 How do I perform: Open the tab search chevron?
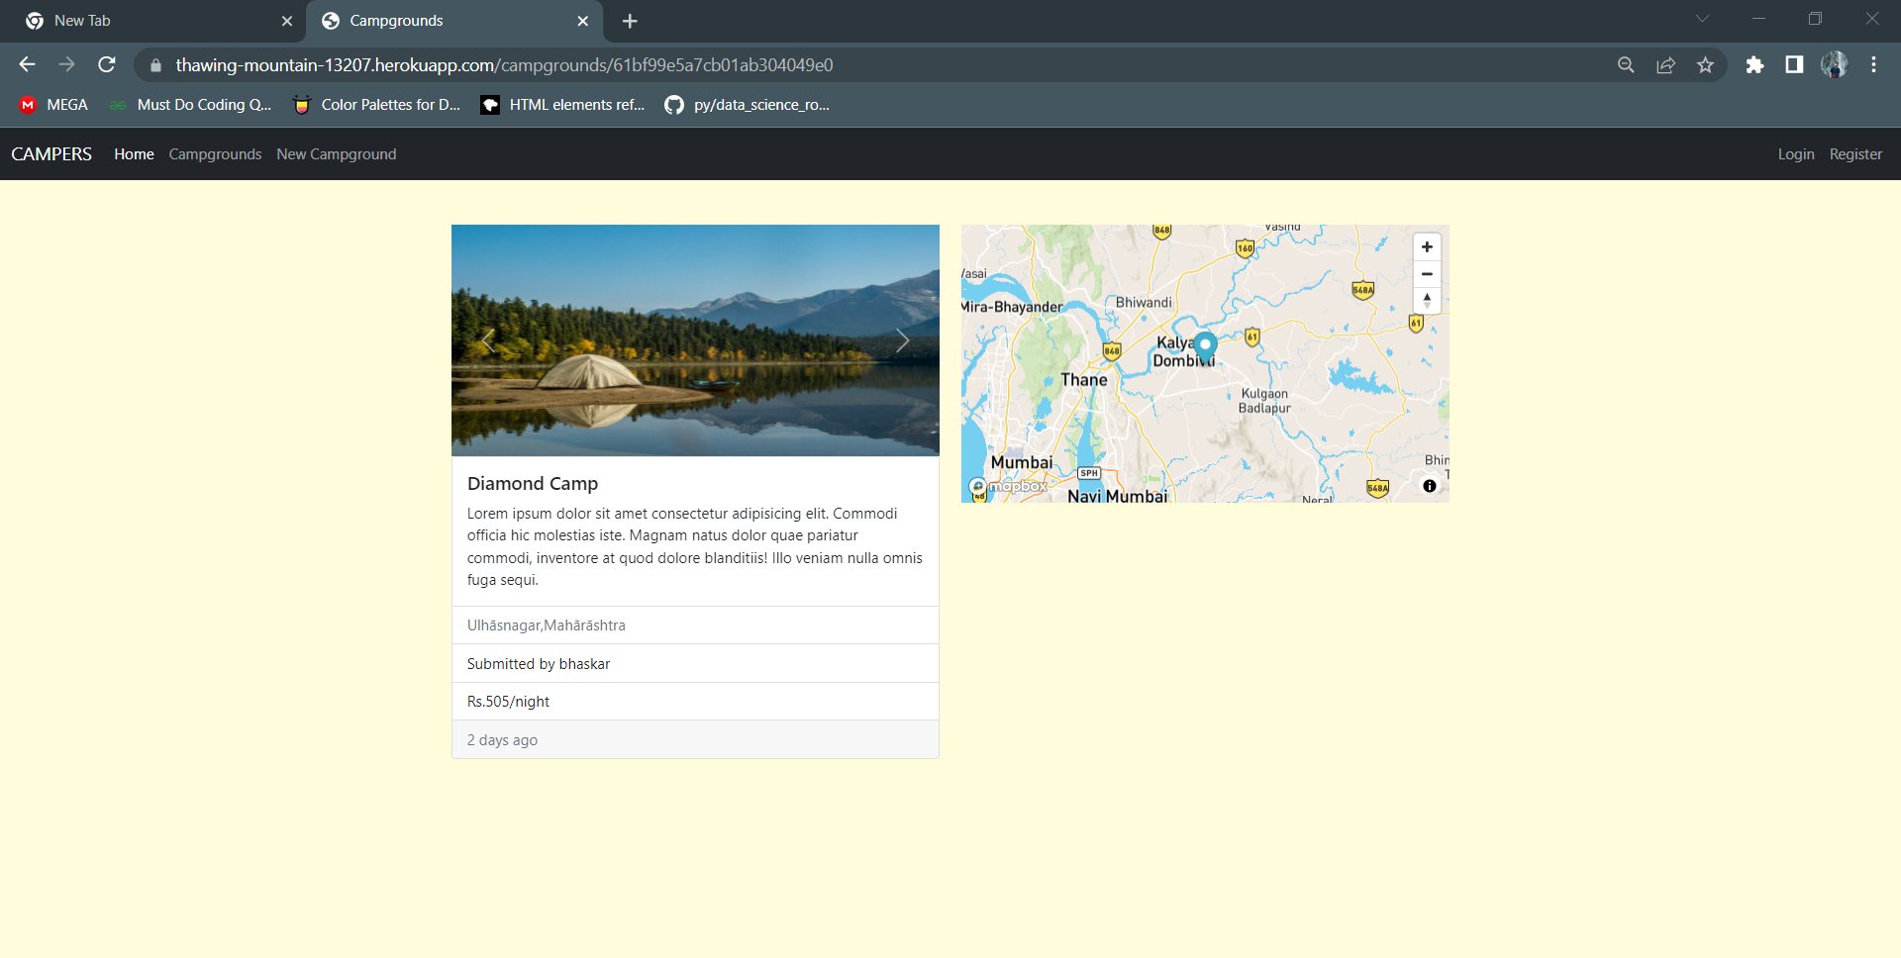point(1702,18)
